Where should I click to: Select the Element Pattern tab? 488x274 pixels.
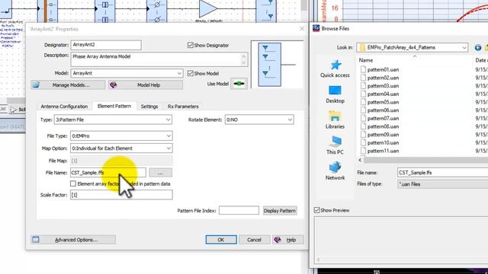114,106
